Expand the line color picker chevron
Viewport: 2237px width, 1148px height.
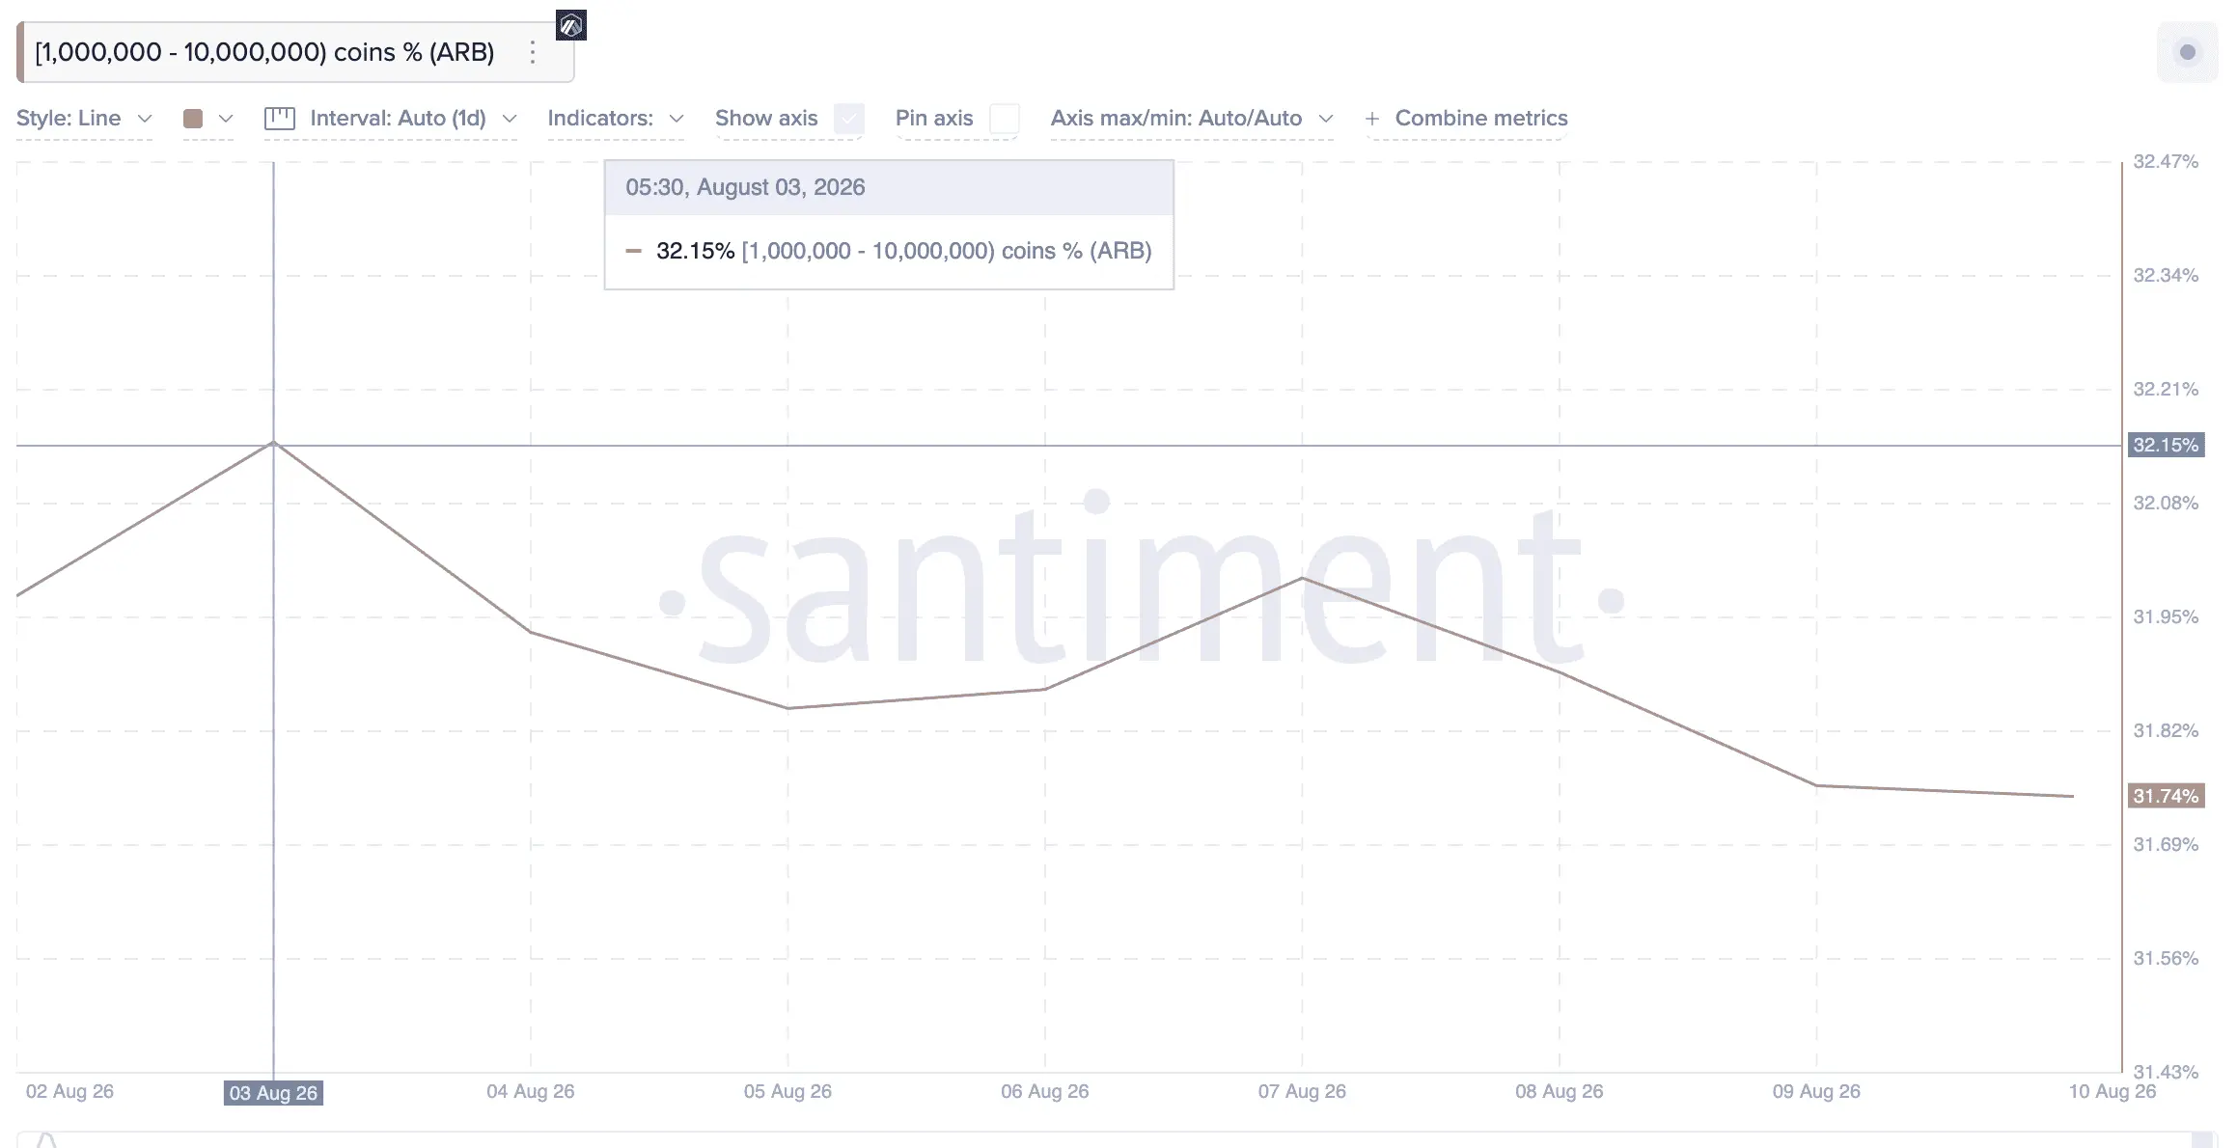tap(226, 119)
